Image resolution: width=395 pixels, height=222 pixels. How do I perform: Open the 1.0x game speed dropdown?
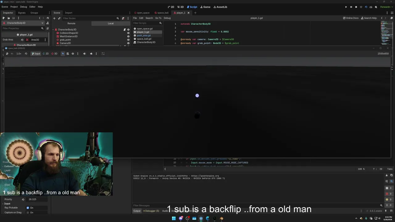(19, 54)
